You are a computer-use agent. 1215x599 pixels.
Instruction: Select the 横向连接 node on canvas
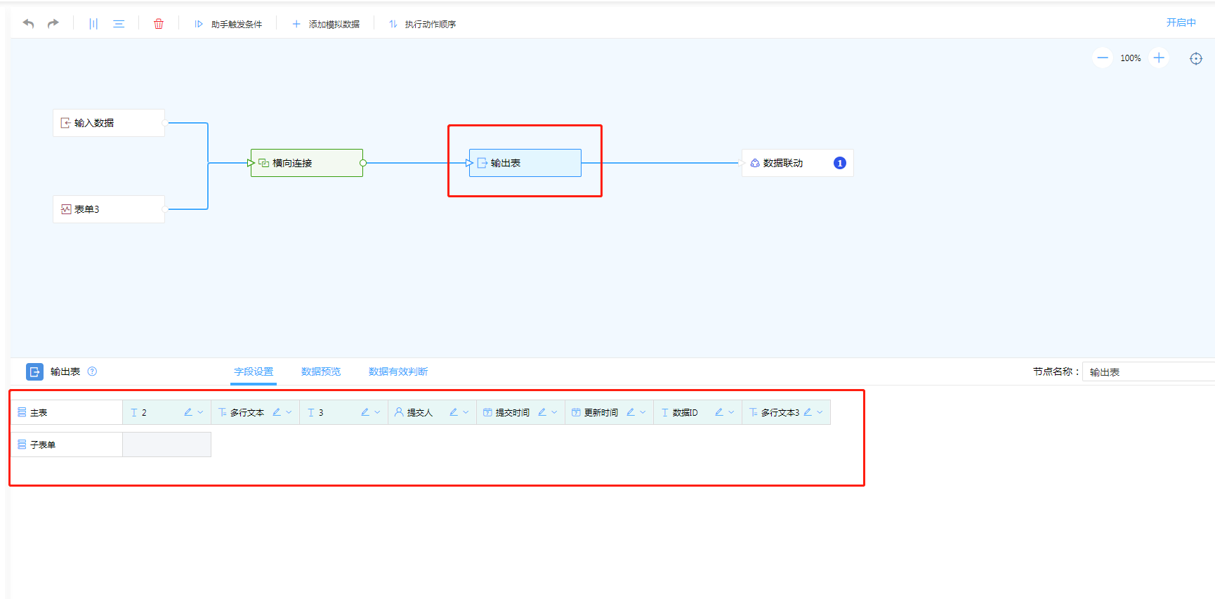click(307, 163)
